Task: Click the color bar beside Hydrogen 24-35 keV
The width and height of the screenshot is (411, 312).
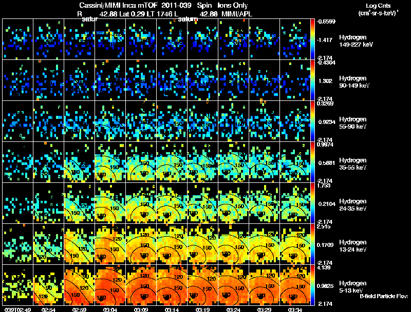Action: (312, 203)
